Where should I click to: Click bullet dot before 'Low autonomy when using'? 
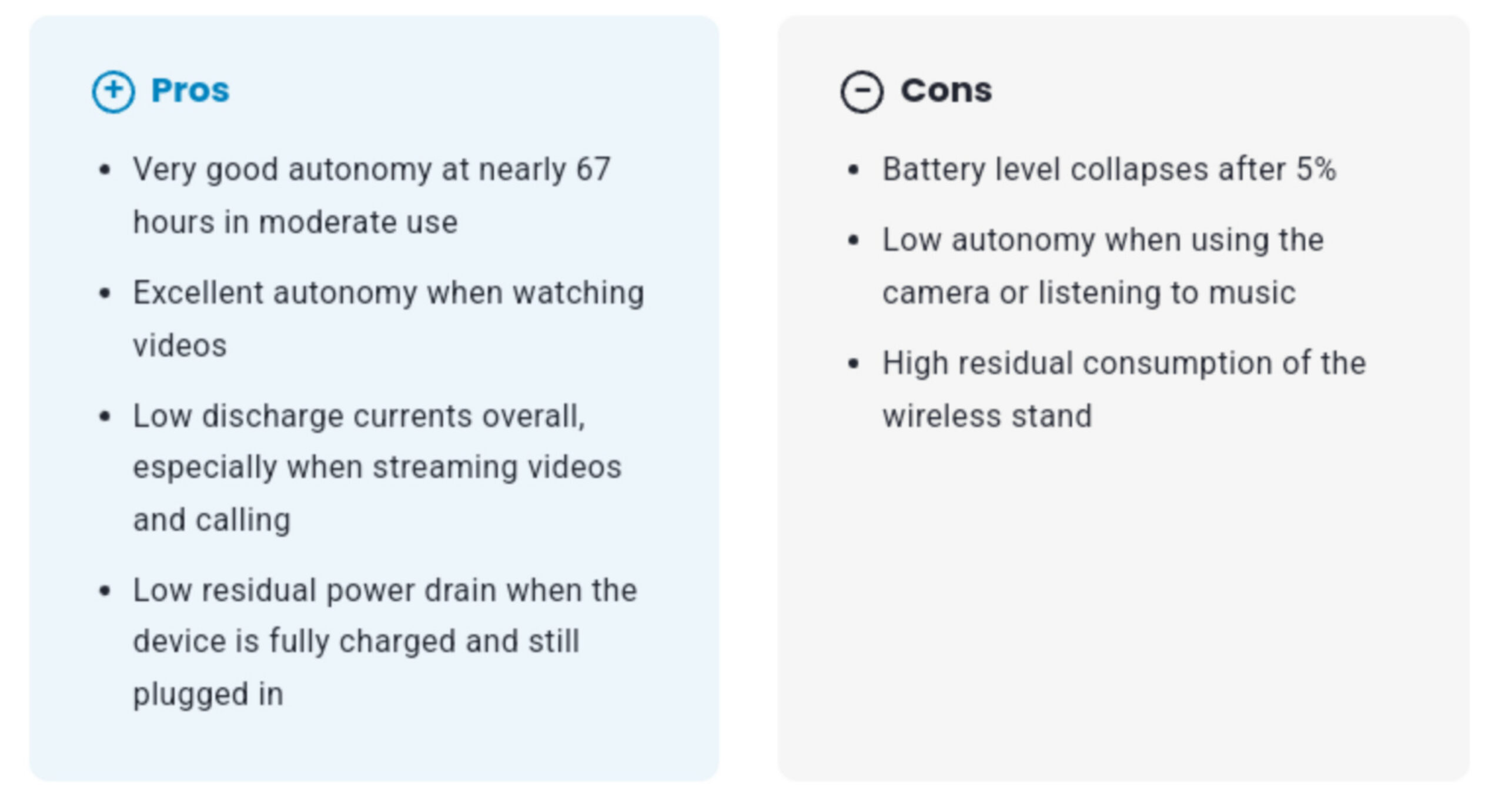point(854,240)
